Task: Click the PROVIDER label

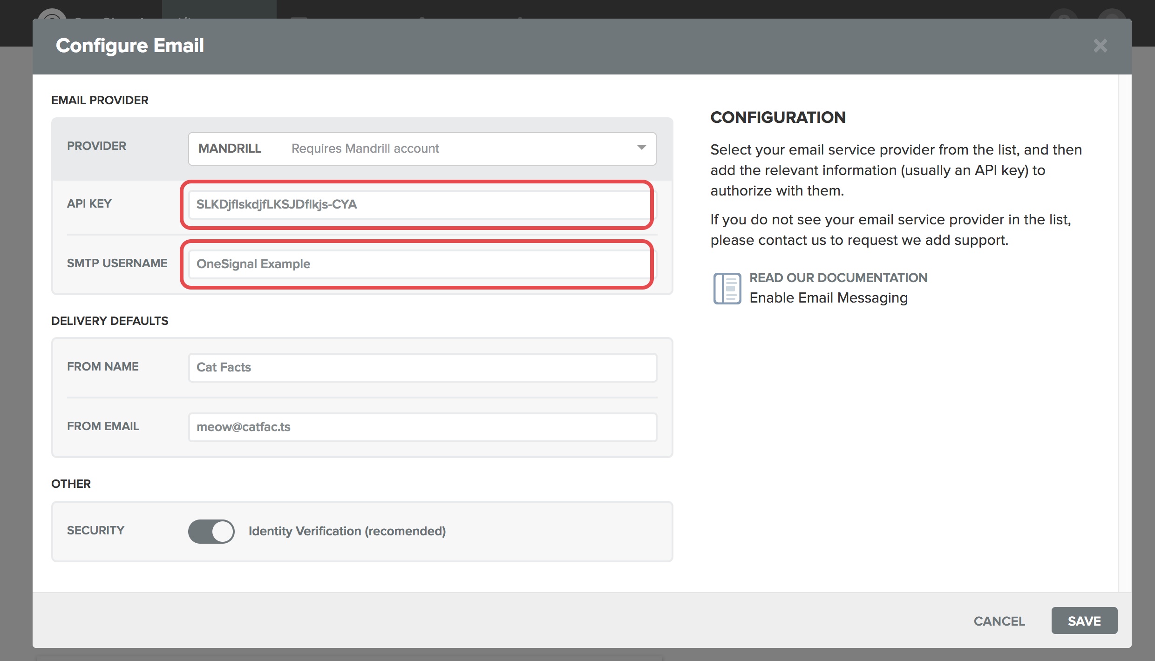Action: click(96, 146)
